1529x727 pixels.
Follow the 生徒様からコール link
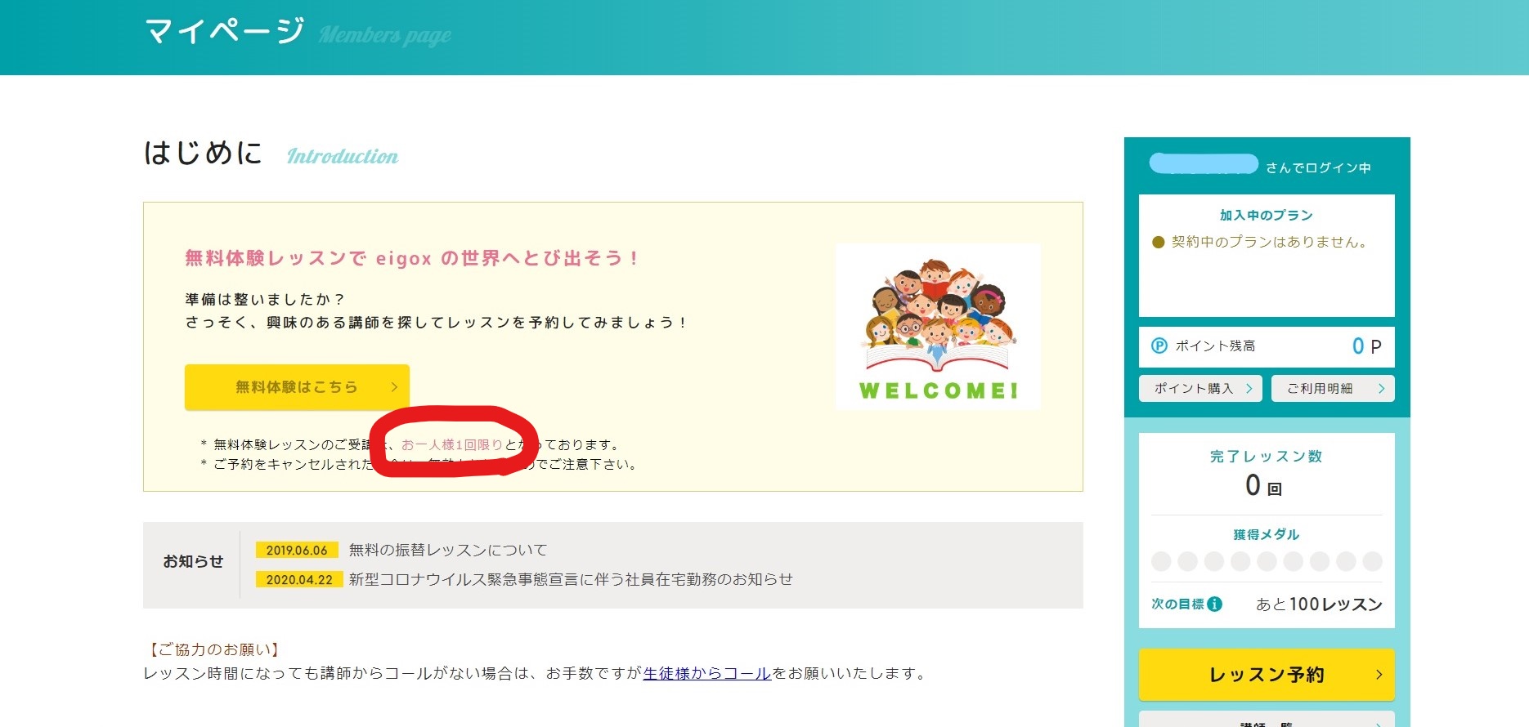(706, 673)
